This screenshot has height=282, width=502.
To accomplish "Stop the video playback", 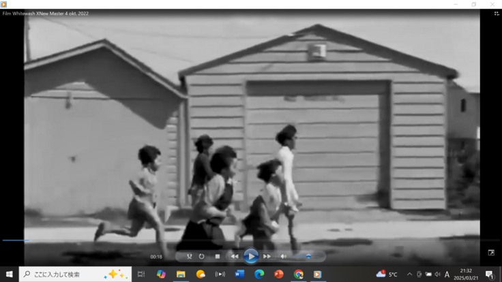I will (218, 256).
